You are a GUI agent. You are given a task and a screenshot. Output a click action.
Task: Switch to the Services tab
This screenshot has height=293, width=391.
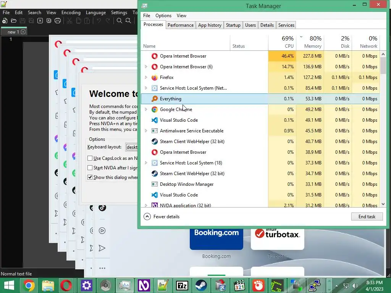pos(286,25)
